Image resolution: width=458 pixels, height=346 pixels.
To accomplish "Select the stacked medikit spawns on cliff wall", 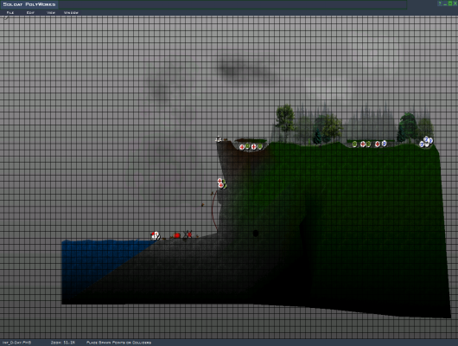I will coord(222,183).
